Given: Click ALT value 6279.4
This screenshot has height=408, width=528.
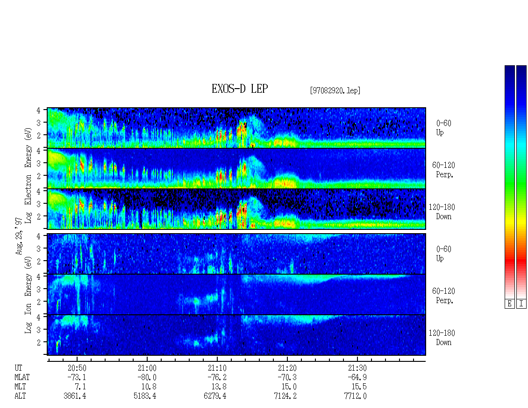Looking at the screenshot, I should tap(215, 396).
